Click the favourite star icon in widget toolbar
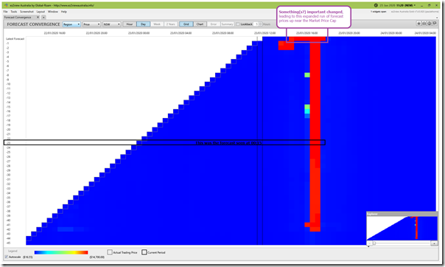Screen dimensions: 445x267 click(418, 24)
